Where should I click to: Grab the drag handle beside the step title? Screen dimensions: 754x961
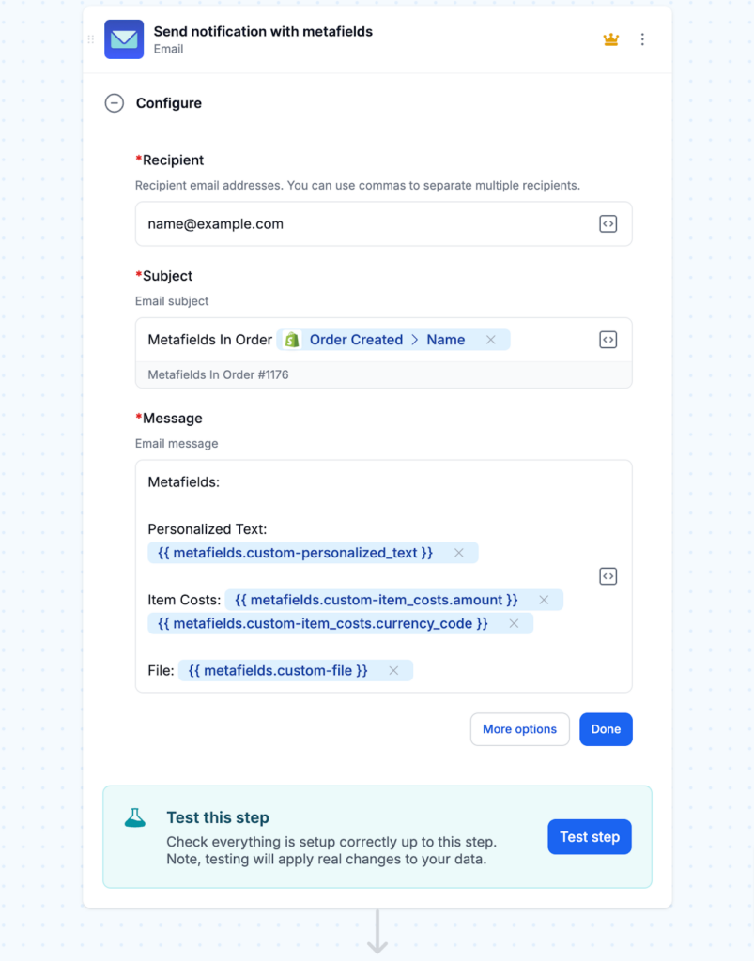tap(89, 39)
